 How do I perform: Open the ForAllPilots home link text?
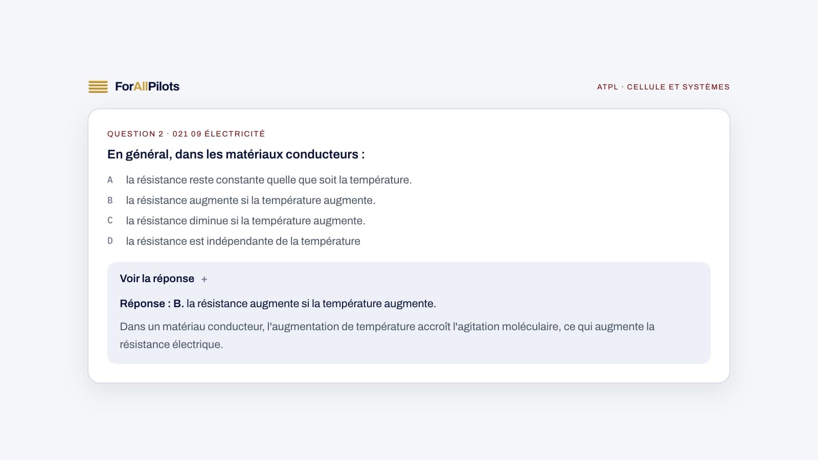147,86
